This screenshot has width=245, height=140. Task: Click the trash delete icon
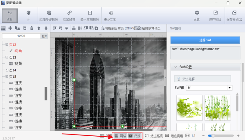click(x=32, y=28)
